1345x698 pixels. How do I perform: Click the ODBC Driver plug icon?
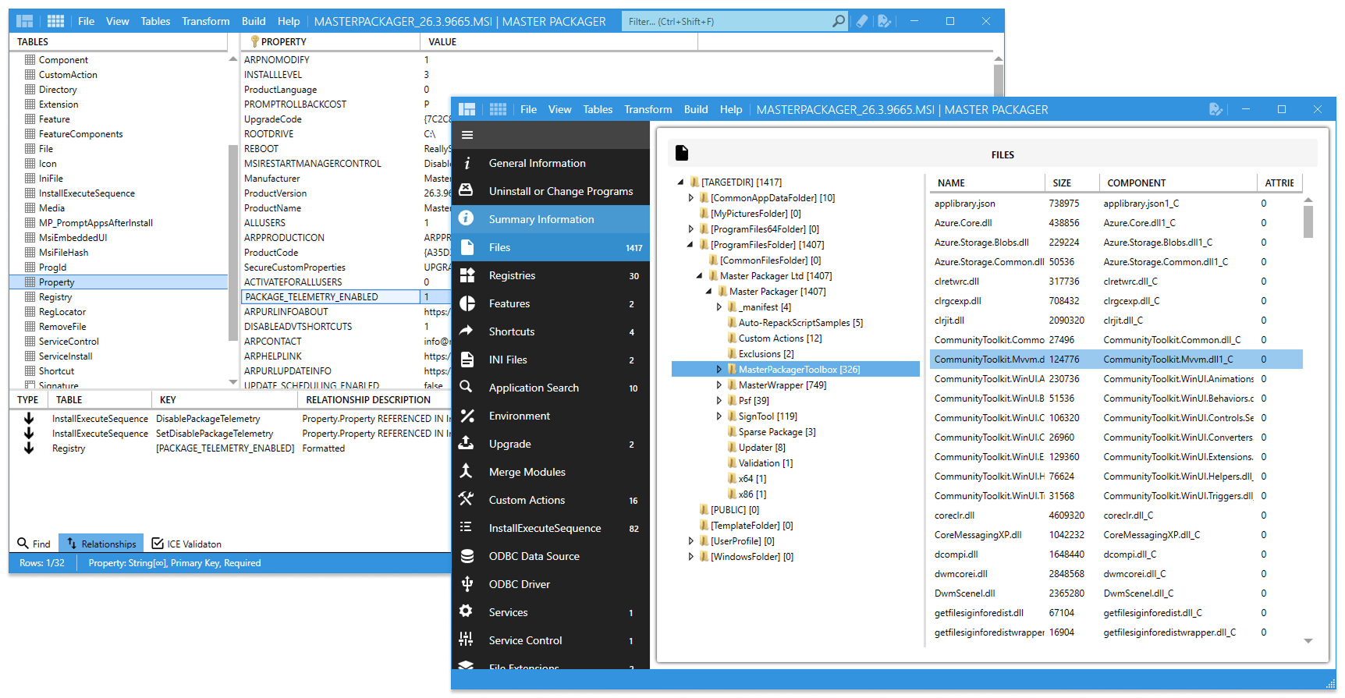[x=467, y=583]
